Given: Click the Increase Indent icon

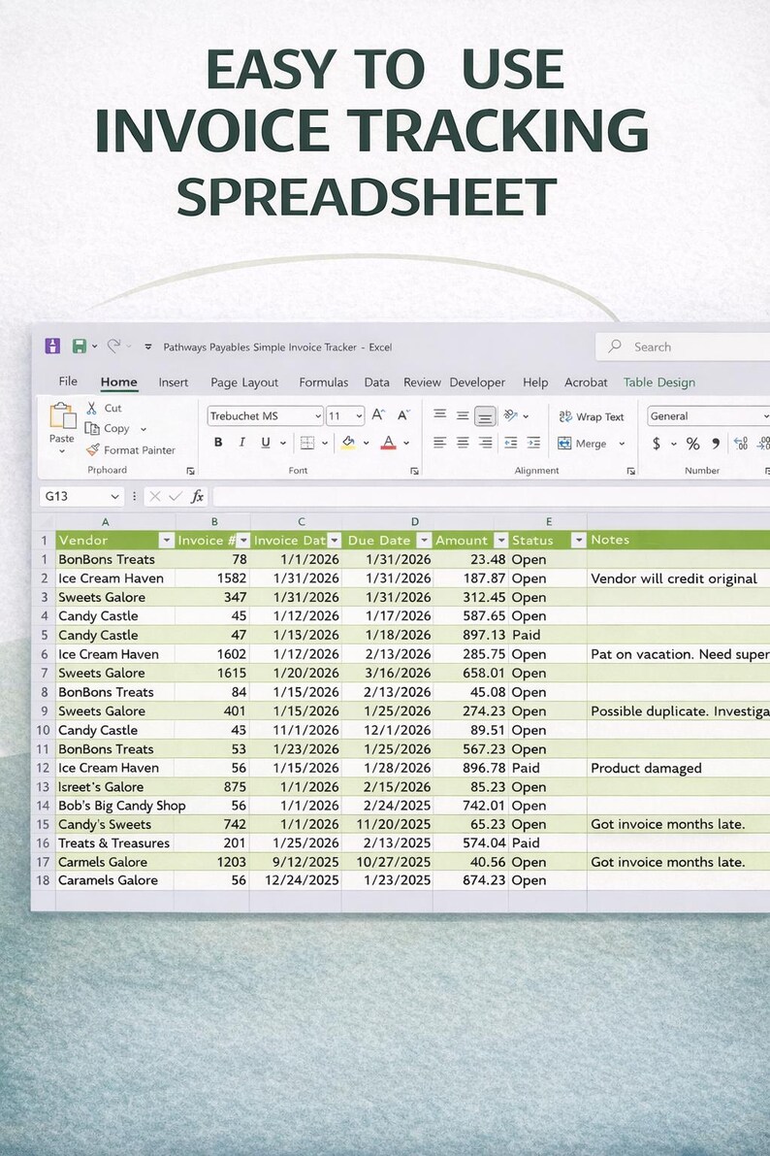Looking at the screenshot, I should (533, 443).
